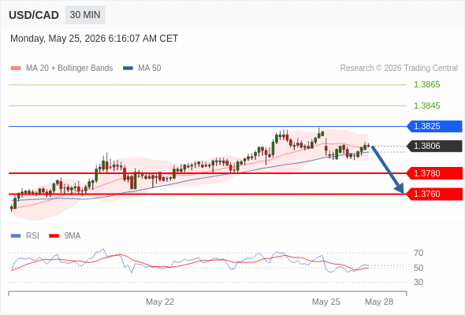Click the green 1.3845 resistance label

(426, 106)
